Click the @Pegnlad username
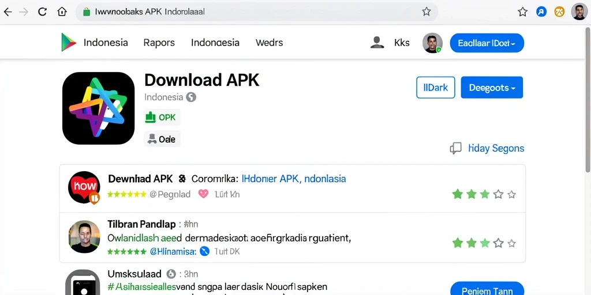This screenshot has height=295, width=591. click(170, 194)
